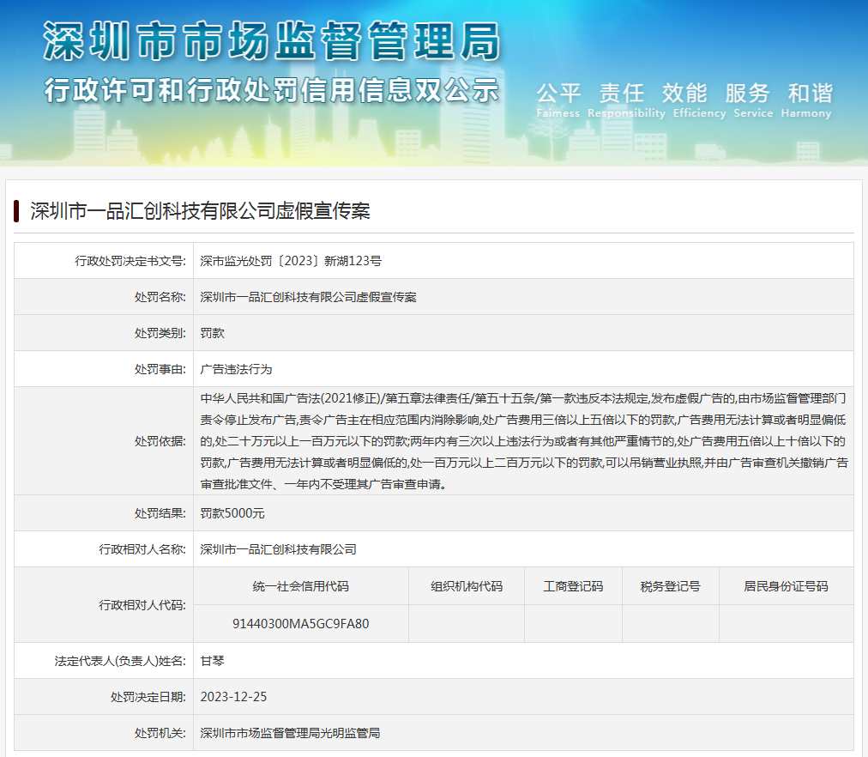Image resolution: width=868 pixels, height=757 pixels.
Task: Click the 处罚结果 label
Action: (160, 512)
